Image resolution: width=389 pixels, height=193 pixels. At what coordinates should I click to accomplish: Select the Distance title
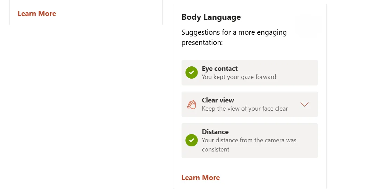click(x=215, y=132)
